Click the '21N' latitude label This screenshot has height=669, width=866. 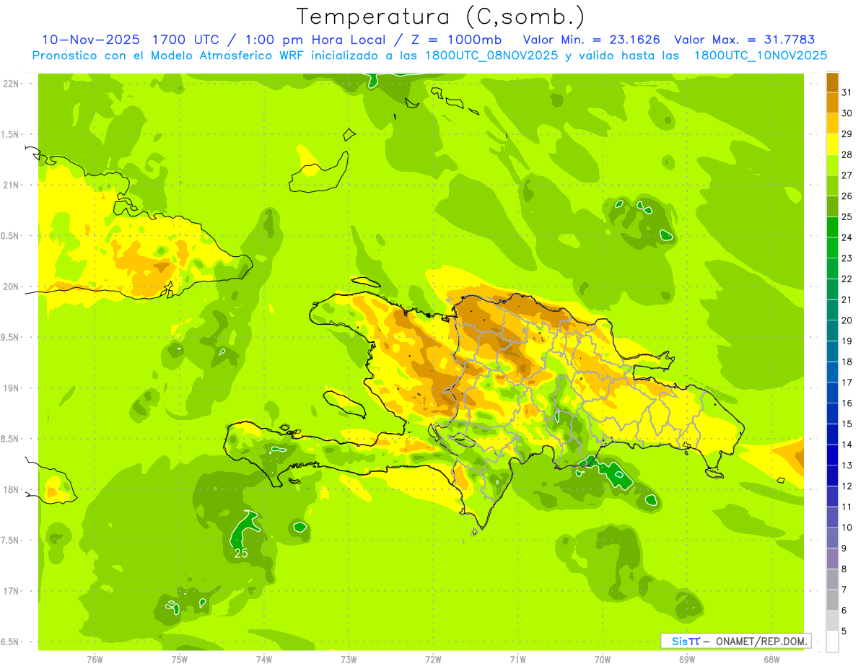pos(11,185)
